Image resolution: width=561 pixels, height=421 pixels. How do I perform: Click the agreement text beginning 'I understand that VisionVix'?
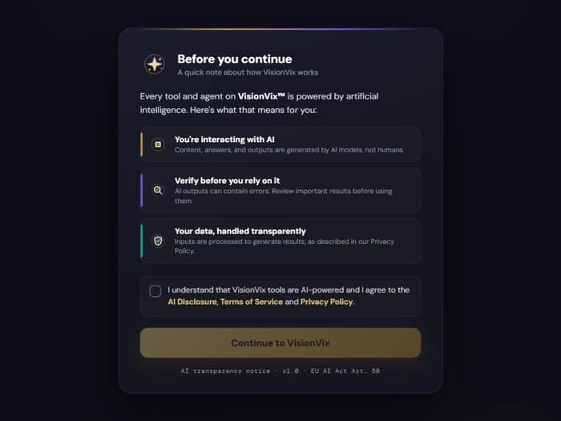coord(289,296)
